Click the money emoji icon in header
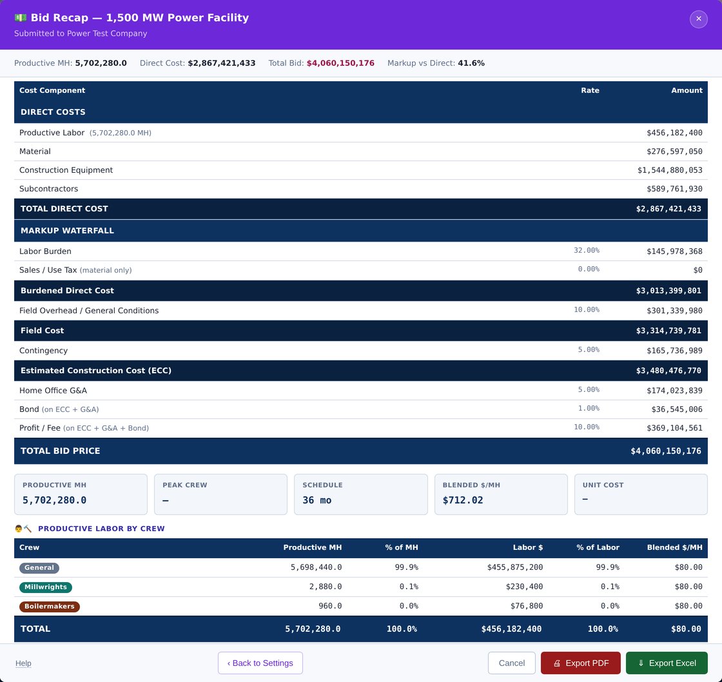Viewport: 722px width, 682px height. pos(20,18)
